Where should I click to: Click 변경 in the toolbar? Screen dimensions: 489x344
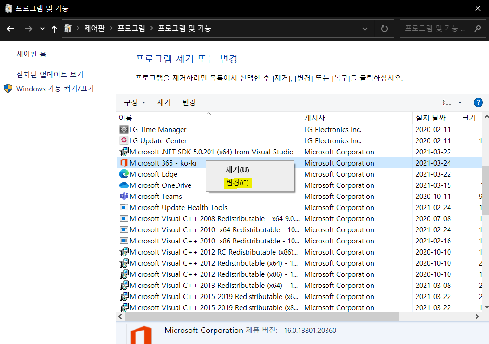[189, 102]
